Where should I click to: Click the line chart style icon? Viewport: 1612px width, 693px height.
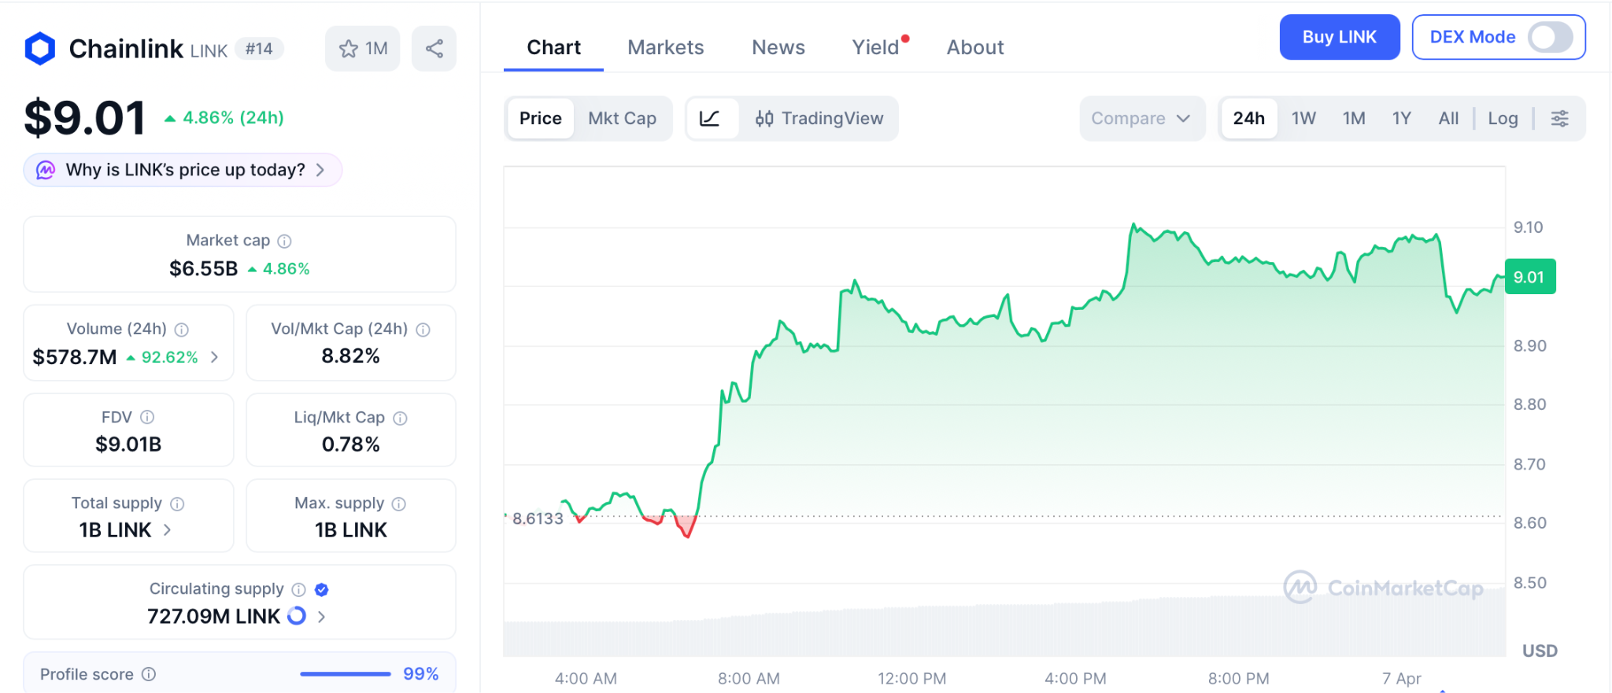710,119
